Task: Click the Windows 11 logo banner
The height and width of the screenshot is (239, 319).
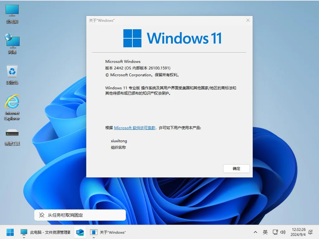Action: (x=172, y=38)
